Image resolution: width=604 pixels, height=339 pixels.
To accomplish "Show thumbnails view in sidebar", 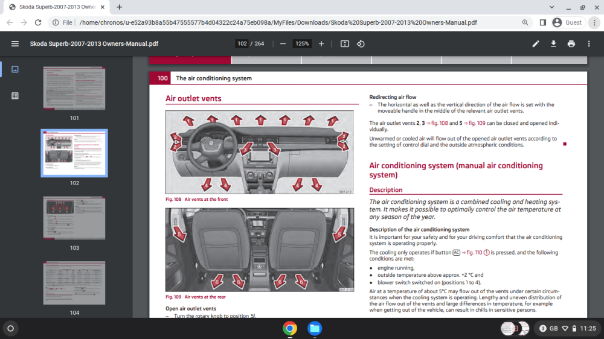I will [15, 69].
